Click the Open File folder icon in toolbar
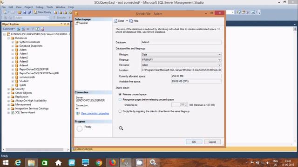The image size is (298, 167). tap(20, 12)
